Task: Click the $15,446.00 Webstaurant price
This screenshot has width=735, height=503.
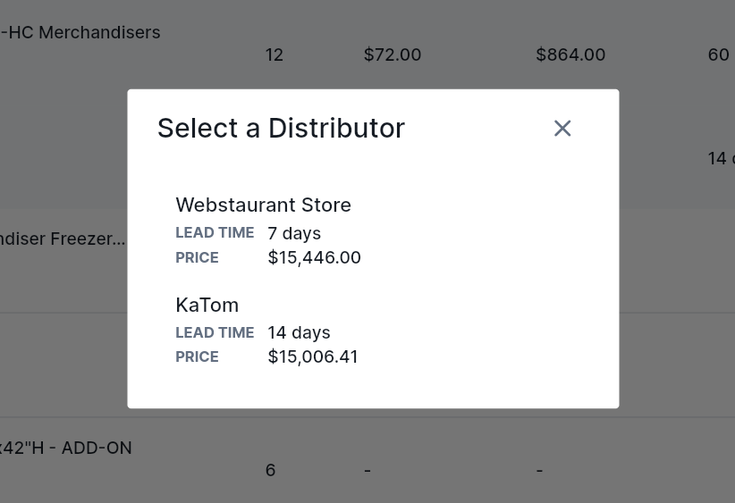Action: [314, 258]
